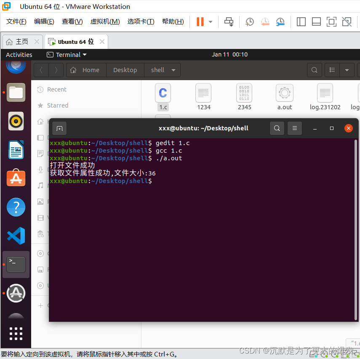
Task: Enter full screen mode in VMware
Action: coord(331,22)
